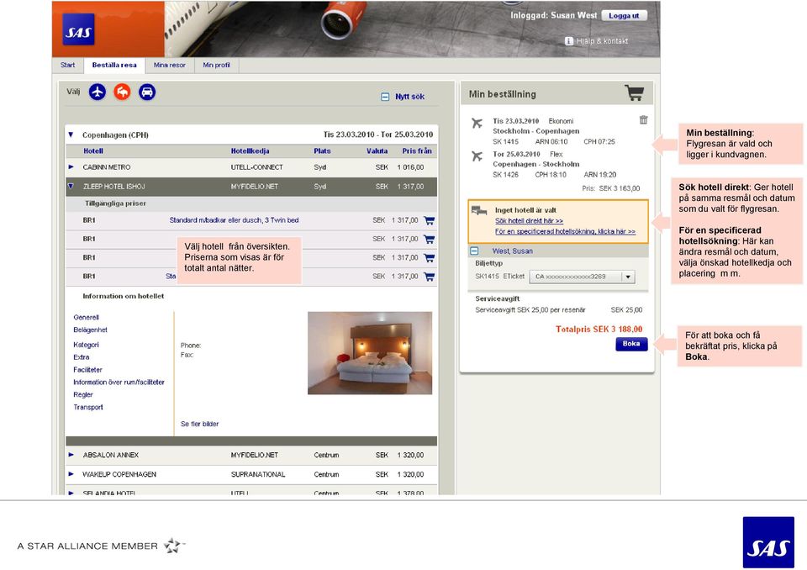Select the car rental icon
The height and width of the screenshot is (570, 807).
tap(146, 92)
